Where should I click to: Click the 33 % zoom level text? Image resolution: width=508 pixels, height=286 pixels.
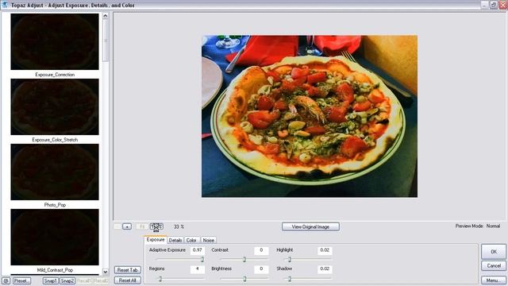(x=179, y=226)
